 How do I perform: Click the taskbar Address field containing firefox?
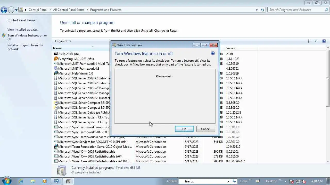(205, 181)
